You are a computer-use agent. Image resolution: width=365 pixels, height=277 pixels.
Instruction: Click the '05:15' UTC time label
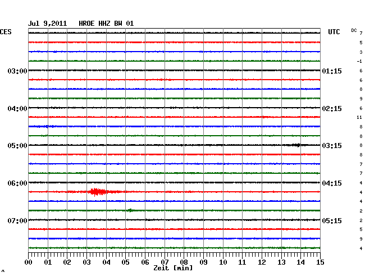coord(332,220)
